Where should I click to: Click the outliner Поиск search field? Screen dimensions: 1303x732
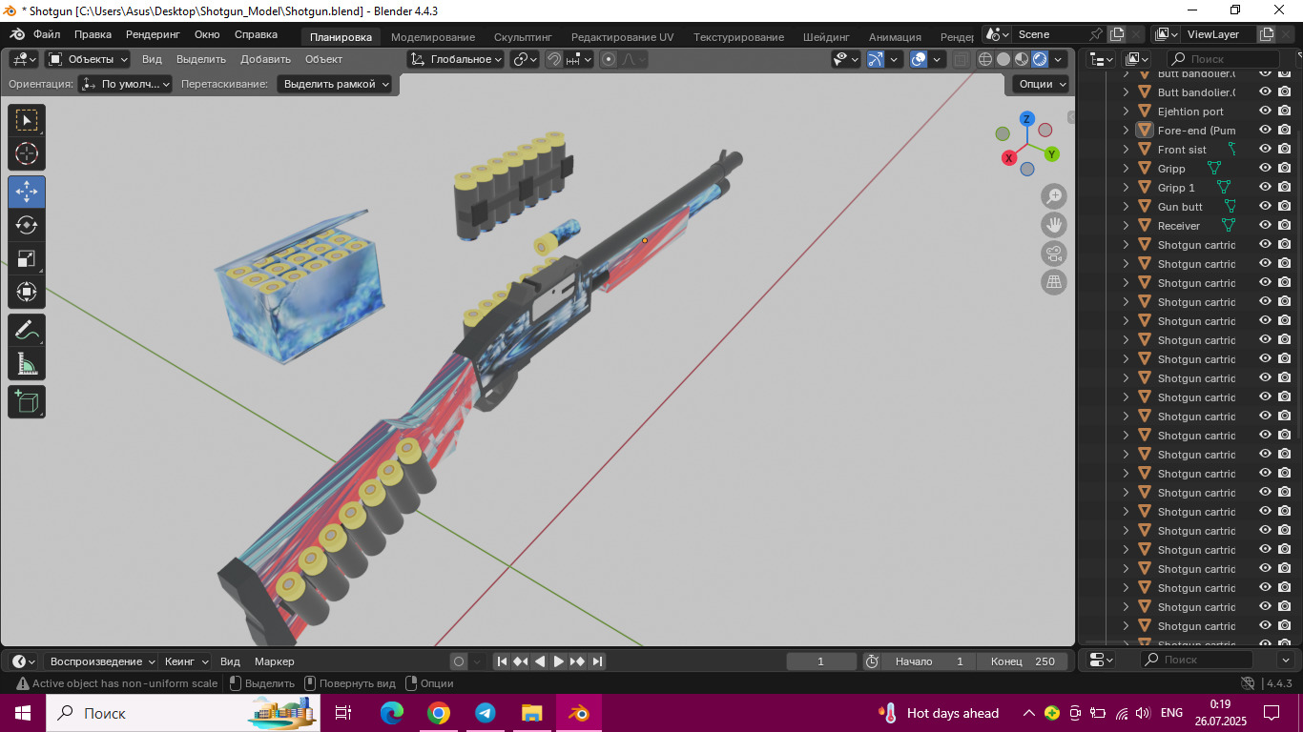[x=1223, y=59]
